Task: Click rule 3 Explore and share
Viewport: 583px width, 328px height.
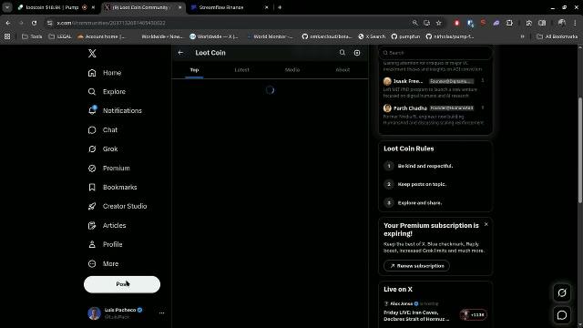Action: pos(419,202)
